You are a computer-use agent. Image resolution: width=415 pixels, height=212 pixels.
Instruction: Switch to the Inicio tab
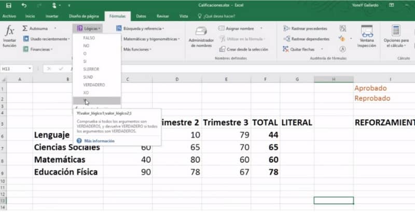pos(30,16)
